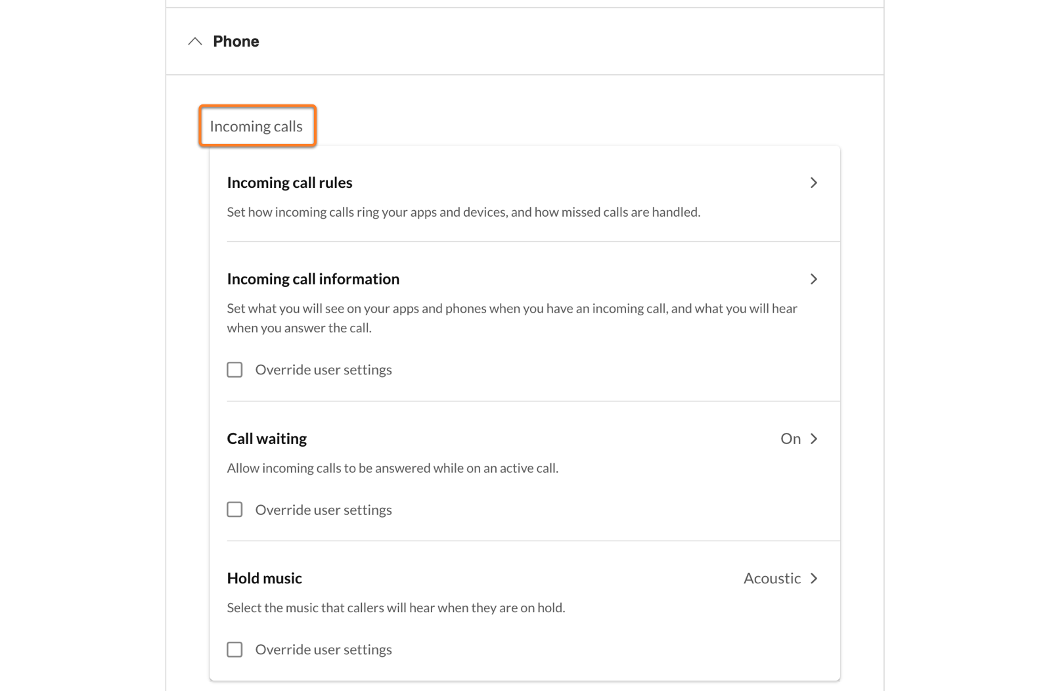Viewport: 1051px width, 691px height.
Task: Enable override checkbox under Call waiting
Action: pos(235,510)
